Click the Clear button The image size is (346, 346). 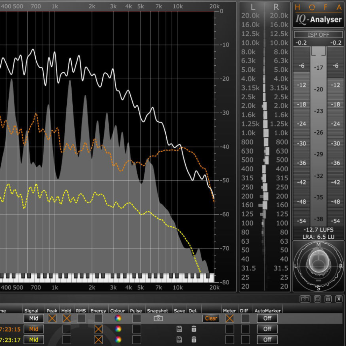(x=211, y=318)
